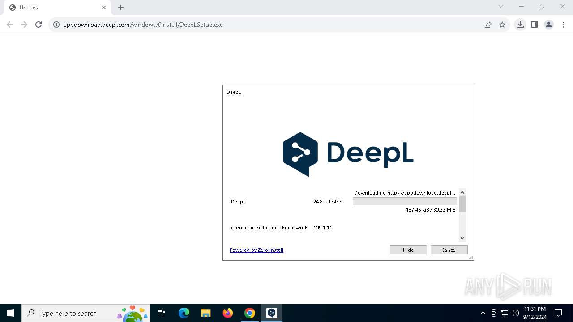This screenshot has width=573, height=322.
Task: Share this page icon
Action: 488,25
